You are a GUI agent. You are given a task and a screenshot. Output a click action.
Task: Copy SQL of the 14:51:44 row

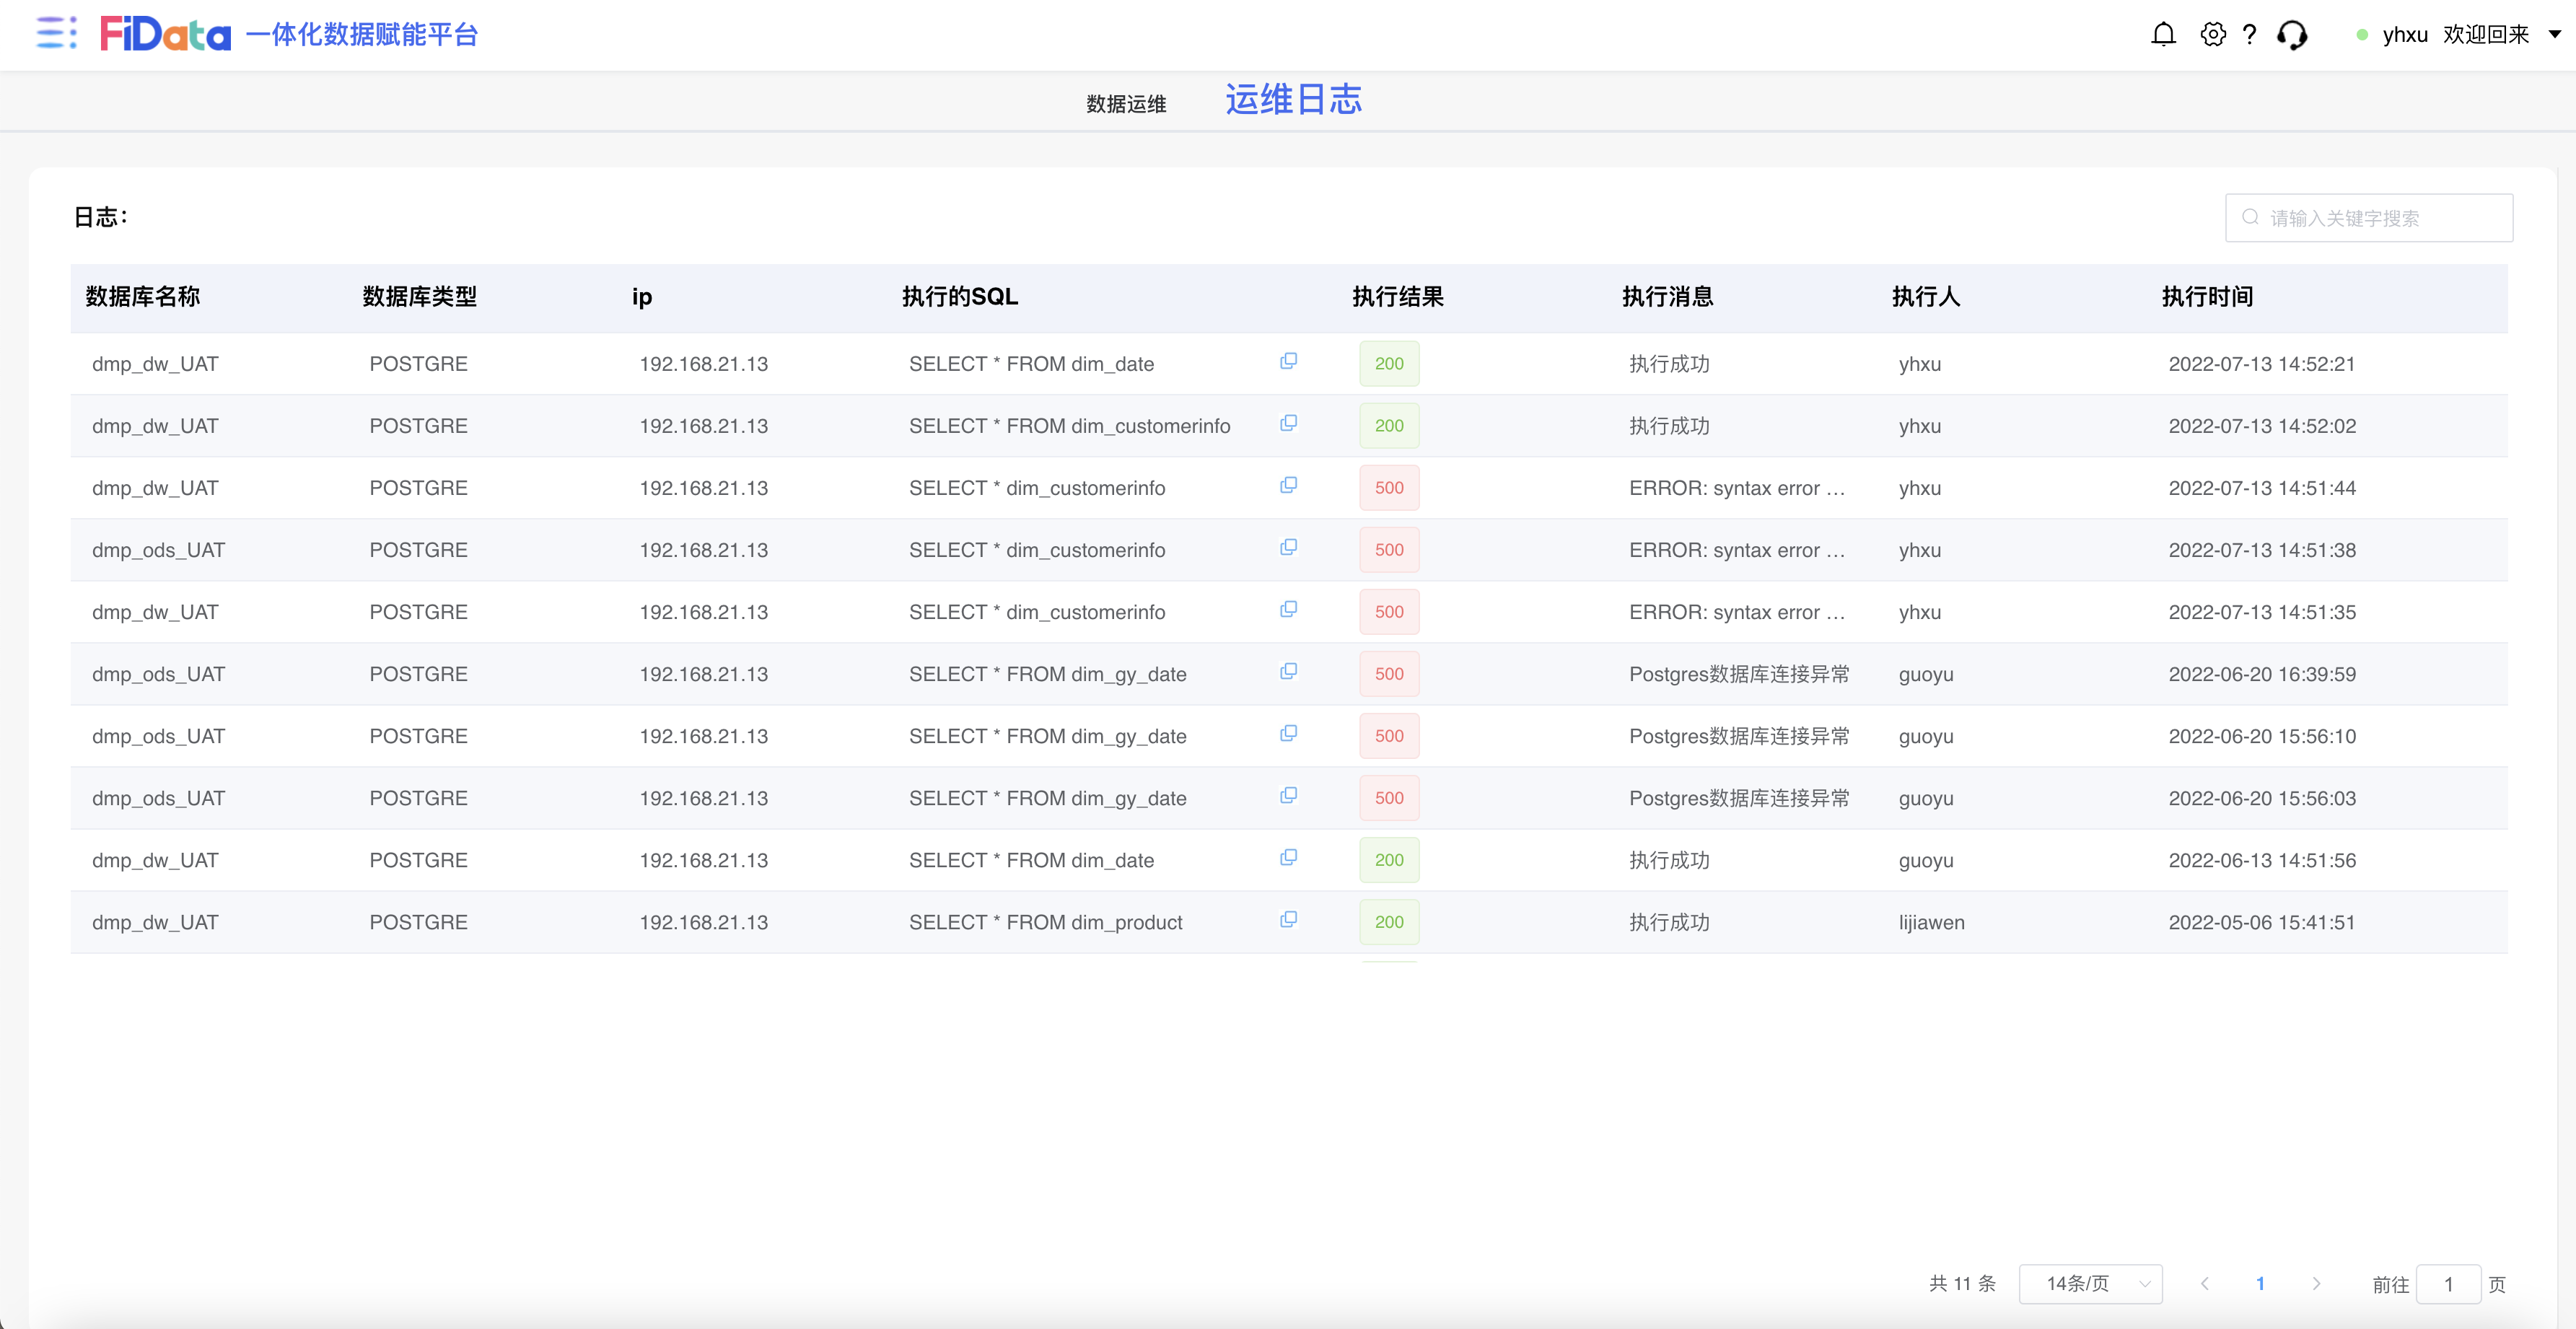1288,485
